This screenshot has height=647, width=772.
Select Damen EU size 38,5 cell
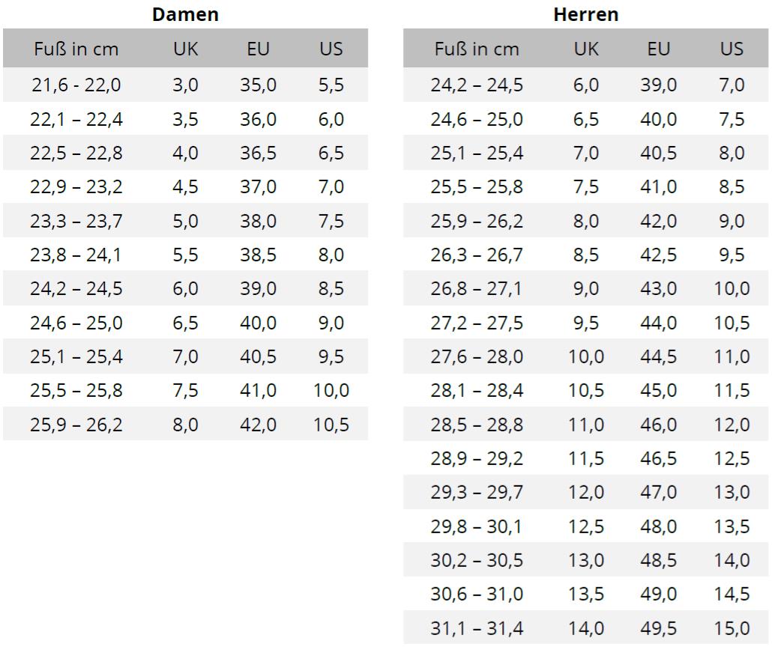coord(258,255)
